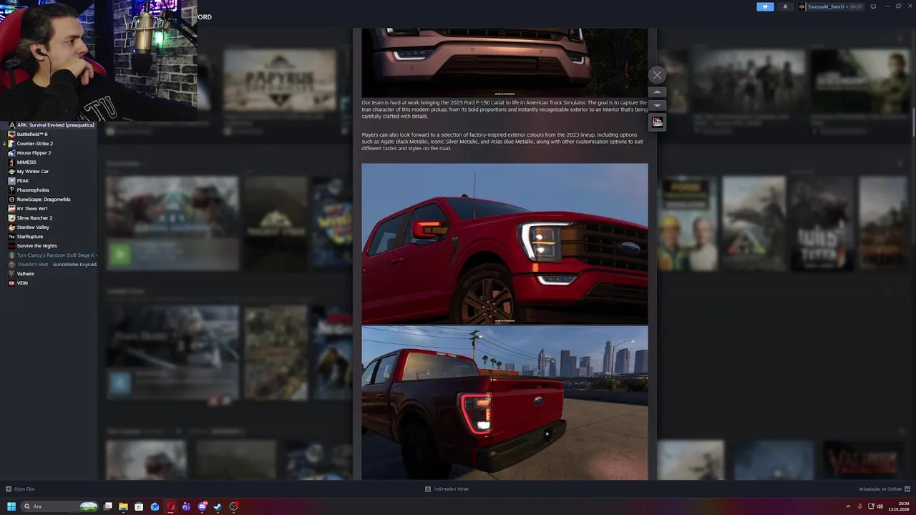
Task: Select VEIN in game list
Action: (x=22, y=283)
